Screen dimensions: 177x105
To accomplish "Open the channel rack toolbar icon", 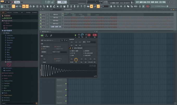I will coord(37,6).
